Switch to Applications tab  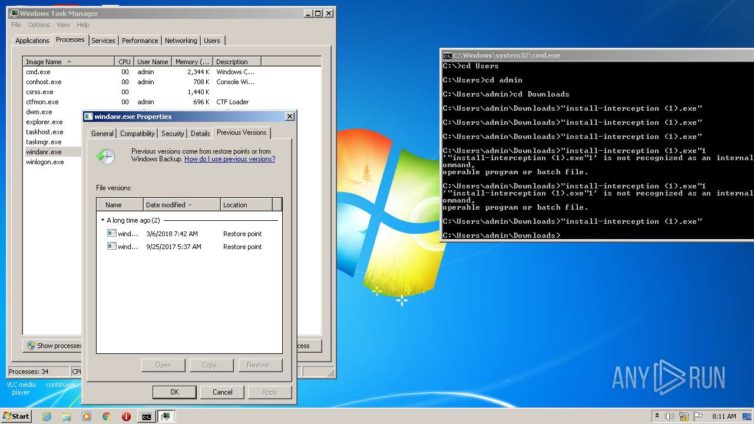coord(32,41)
